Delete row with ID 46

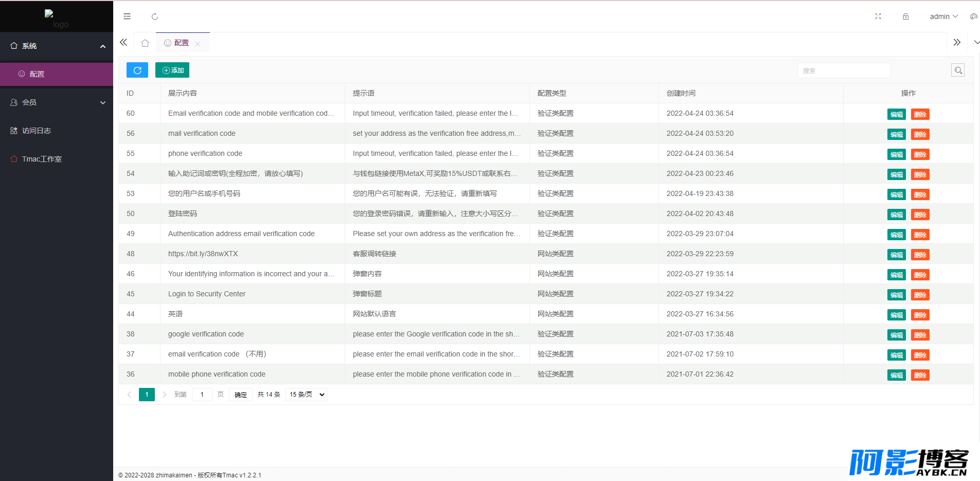[920, 275]
